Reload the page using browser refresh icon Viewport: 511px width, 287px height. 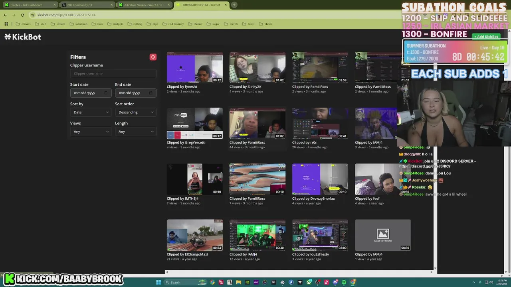22,15
